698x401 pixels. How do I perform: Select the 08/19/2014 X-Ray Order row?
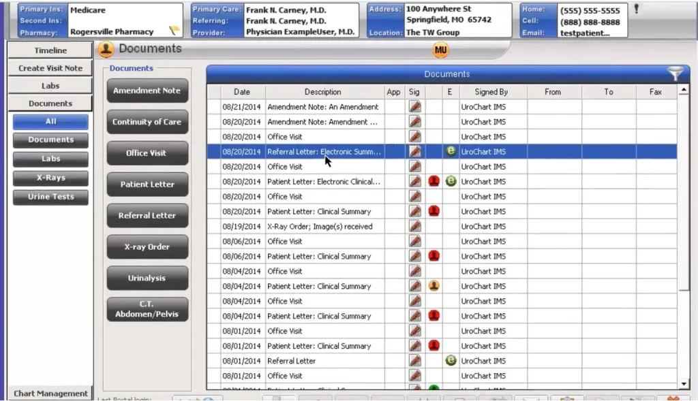tap(320, 226)
